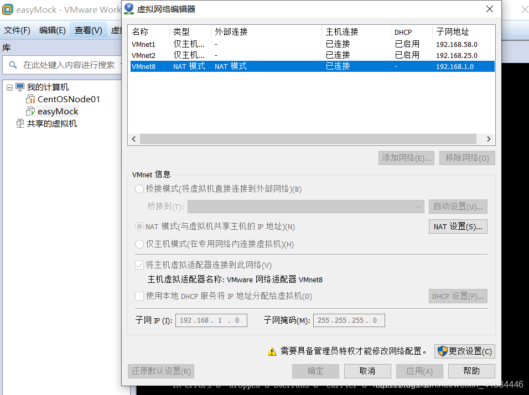
Task: Open the bridged-to adapter dropdown
Action: tap(305, 207)
